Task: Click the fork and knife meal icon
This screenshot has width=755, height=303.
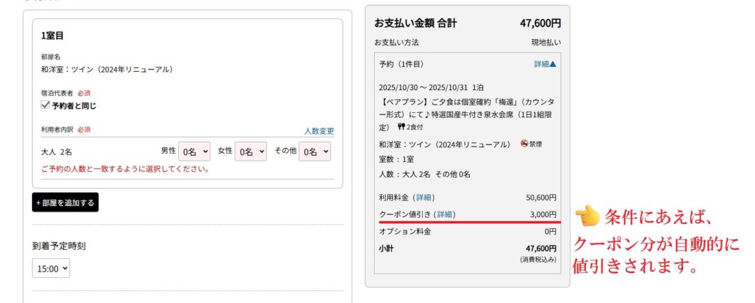Action: pyautogui.click(x=401, y=127)
